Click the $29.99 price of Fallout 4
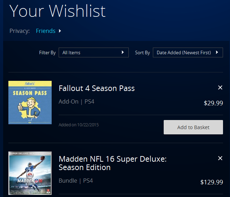The width and height of the screenshot is (230, 197). pyautogui.click(x=213, y=103)
